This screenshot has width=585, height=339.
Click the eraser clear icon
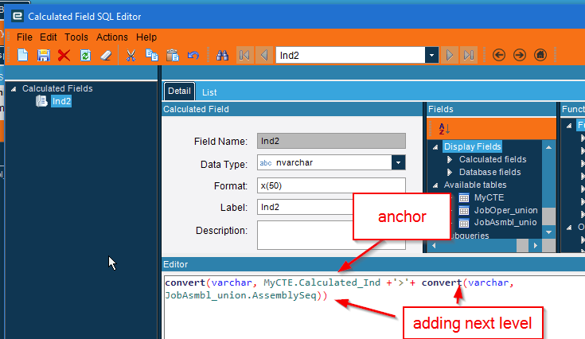coord(106,56)
